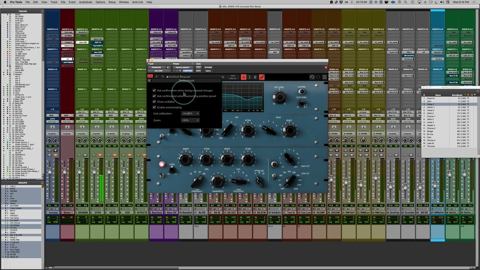This screenshot has height=270, width=480.
Task: Flip the metal toggle switch below LEVEL knob
Action: 162,175
